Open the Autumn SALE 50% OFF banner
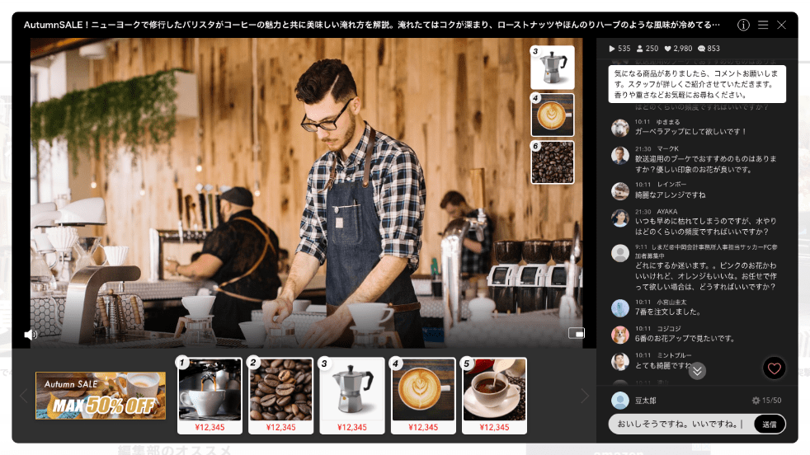The width and height of the screenshot is (810, 455). click(101, 396)
